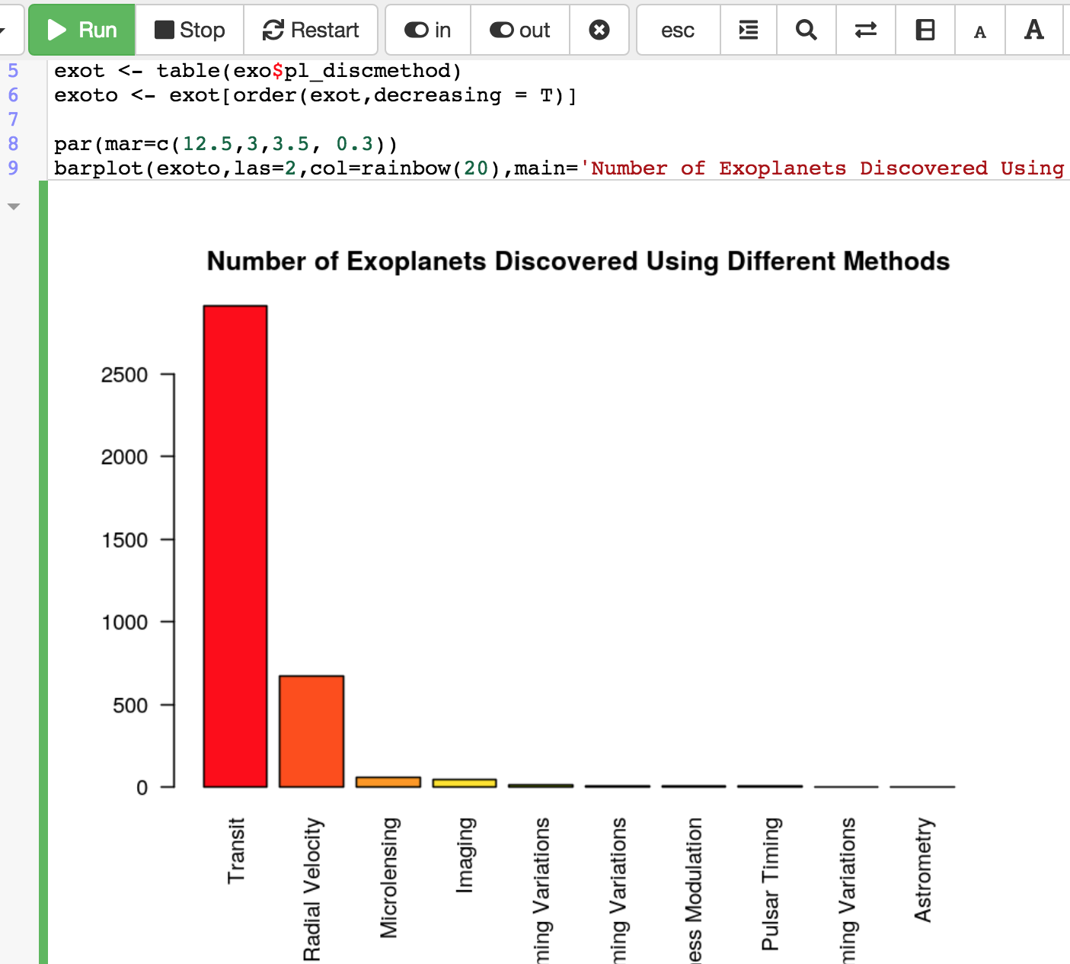Open dropdown arrow left of Run
Screen dimensions: 1070x964
coord(4,30)
